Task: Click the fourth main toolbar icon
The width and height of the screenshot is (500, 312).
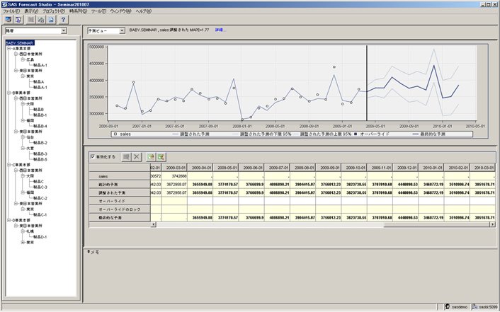Action: click(41, 20)
